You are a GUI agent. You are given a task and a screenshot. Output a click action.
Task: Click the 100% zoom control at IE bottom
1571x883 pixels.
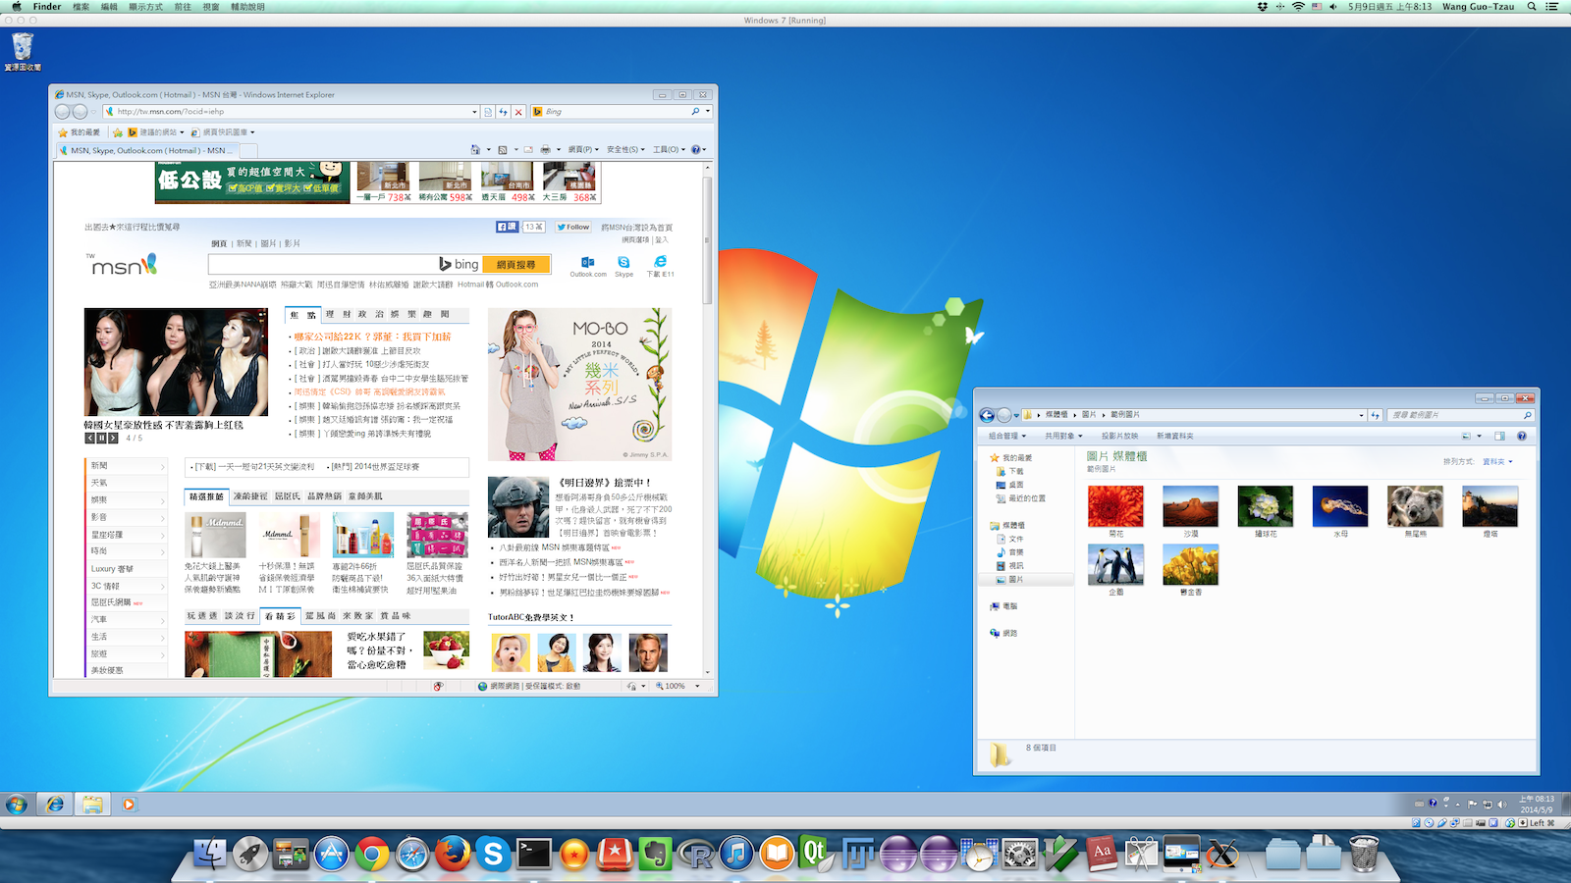pos(675,685)
